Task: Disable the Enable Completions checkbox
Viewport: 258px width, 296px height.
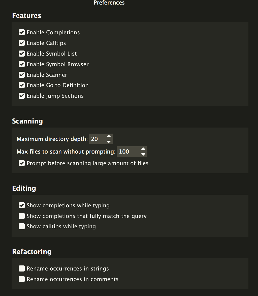Action: tap(22, 33)
